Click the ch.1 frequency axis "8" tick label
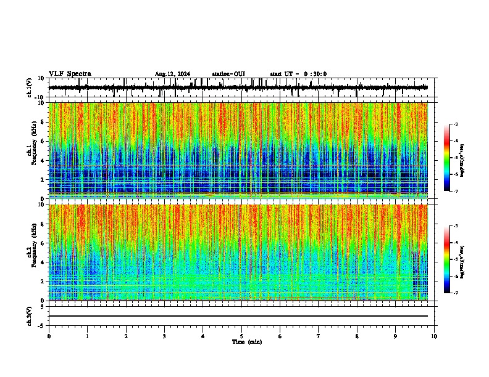The height and width of the screenshot is (377, 489). [43, 122]
